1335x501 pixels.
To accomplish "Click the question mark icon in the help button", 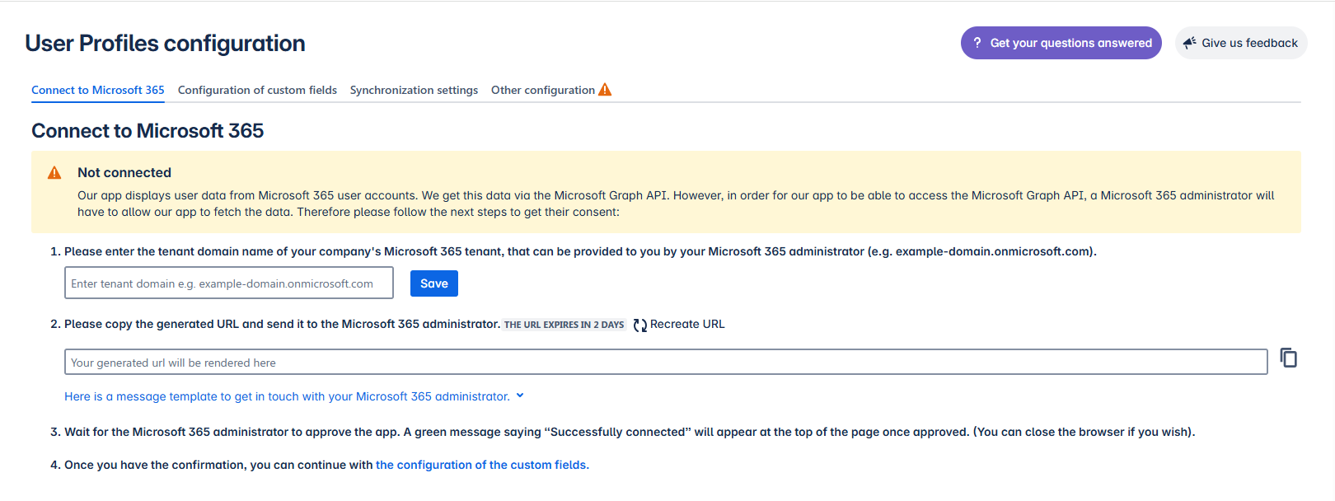I will point(977,43).
